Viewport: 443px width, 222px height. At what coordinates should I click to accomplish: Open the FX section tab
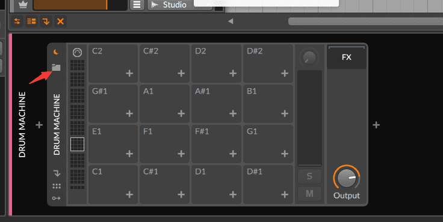tap(347, 57)
